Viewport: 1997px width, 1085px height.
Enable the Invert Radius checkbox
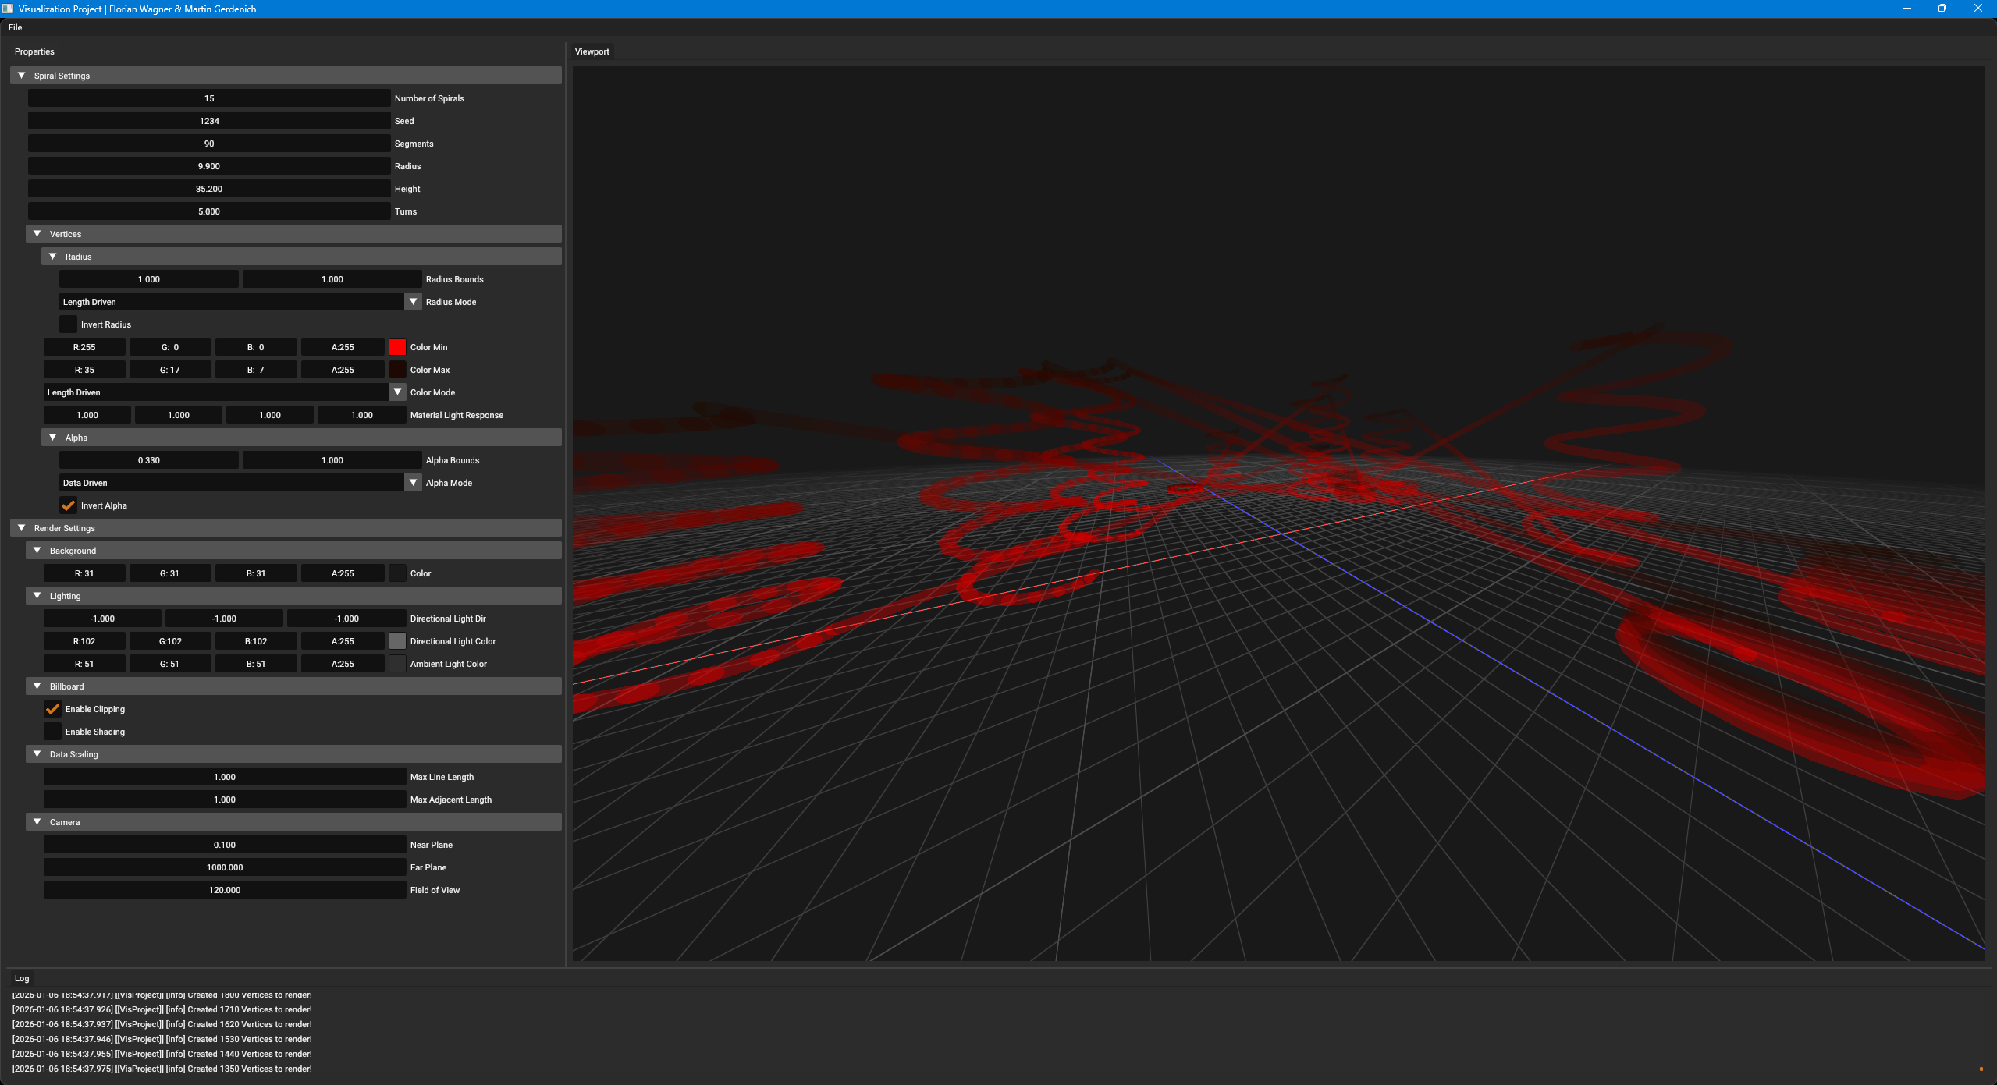[x=69, y=324]
